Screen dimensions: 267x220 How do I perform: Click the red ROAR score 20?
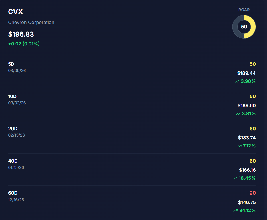coord(252,193)
